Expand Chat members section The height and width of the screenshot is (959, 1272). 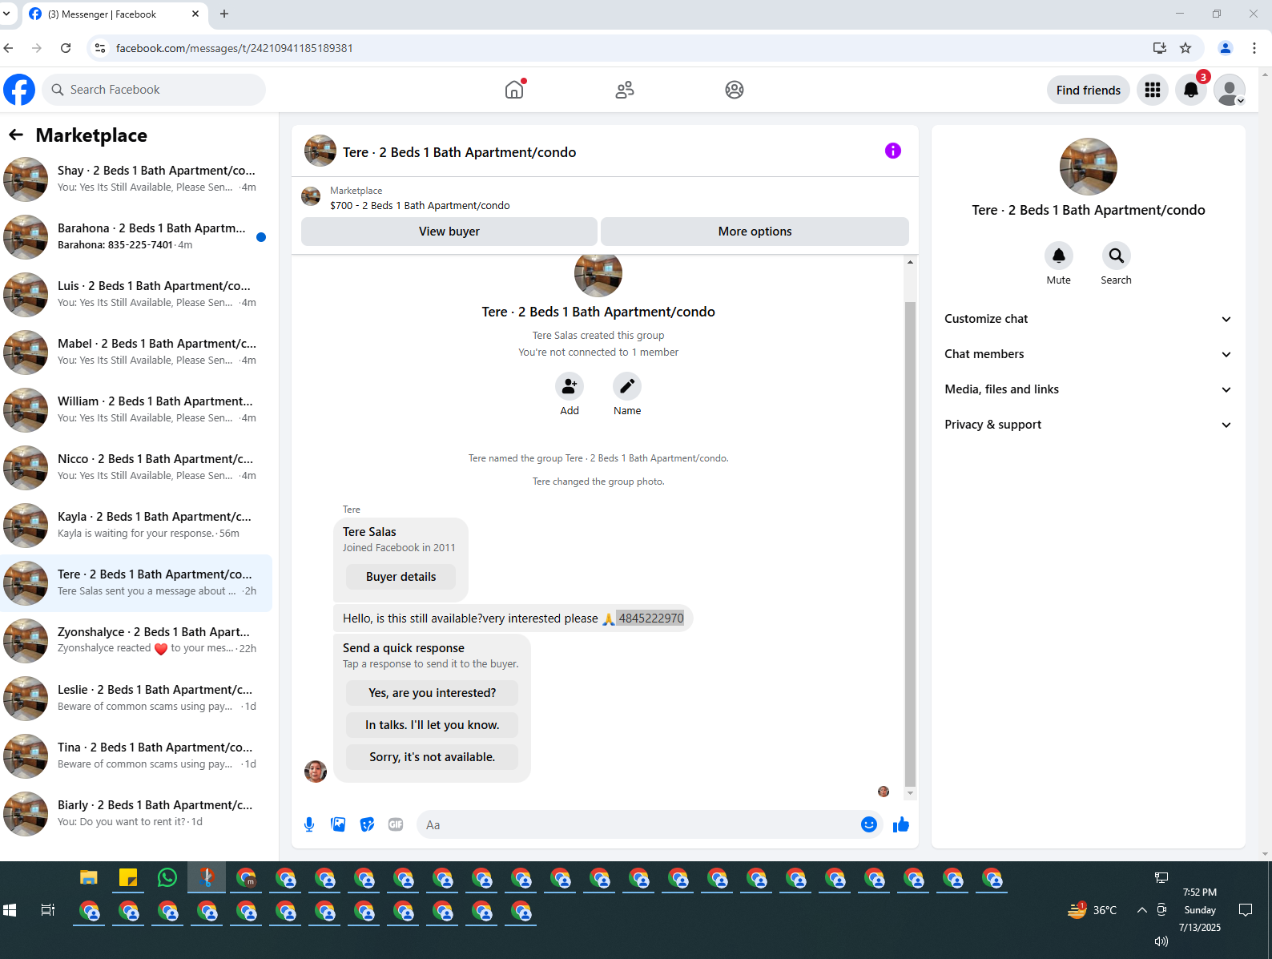(x=1088, y=354)
